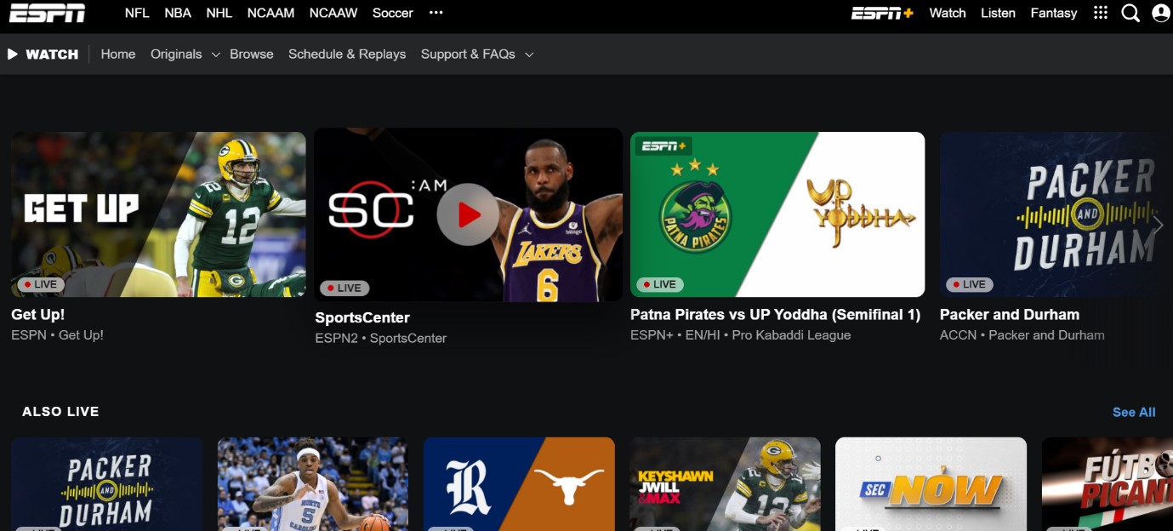The width and height of the screenshot is (1173, 531).
Task: Click the Get Up! title text
Action: pos(38,314)
